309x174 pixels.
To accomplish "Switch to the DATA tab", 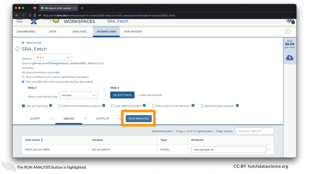I will tap(52, 32).
